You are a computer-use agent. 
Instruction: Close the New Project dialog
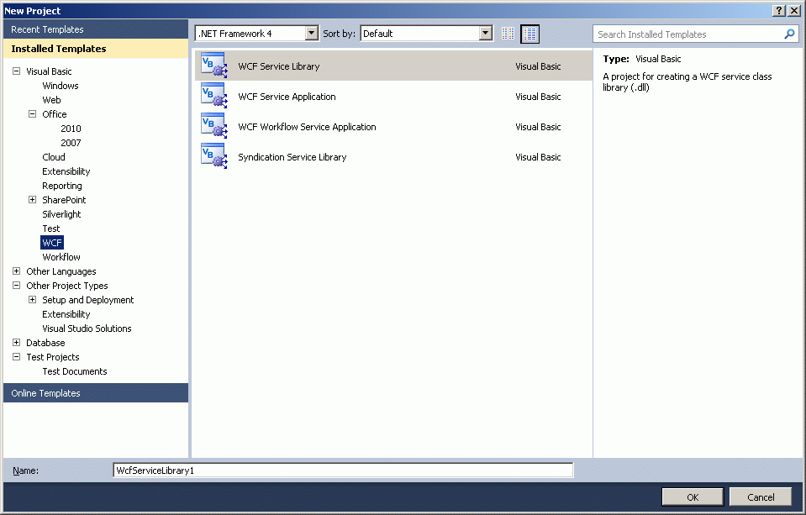click(794, 11)
